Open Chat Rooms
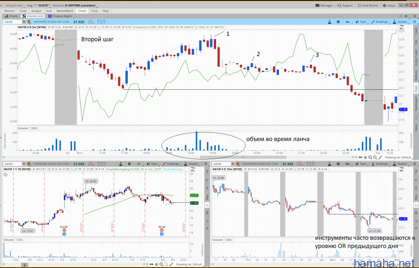 pos(367,5)
